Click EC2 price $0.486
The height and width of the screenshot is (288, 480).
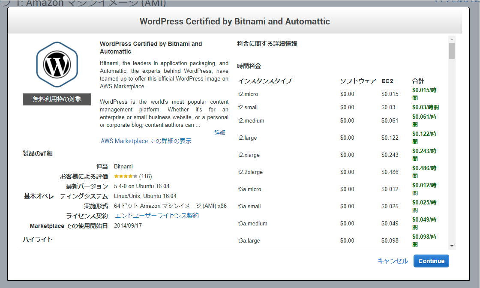pos(390,172)
